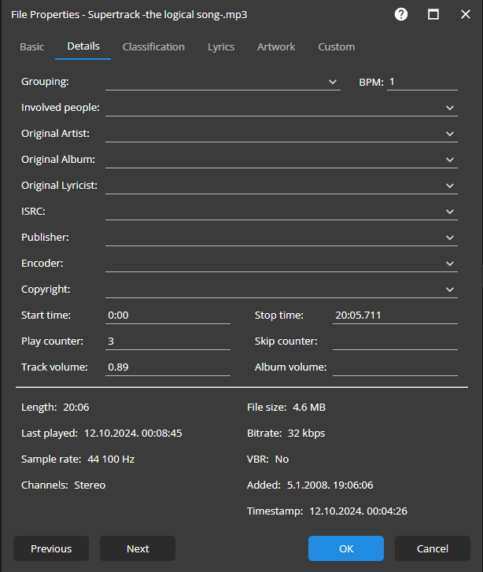Close the File Properties dialog
483x572 pixels.
465,14
